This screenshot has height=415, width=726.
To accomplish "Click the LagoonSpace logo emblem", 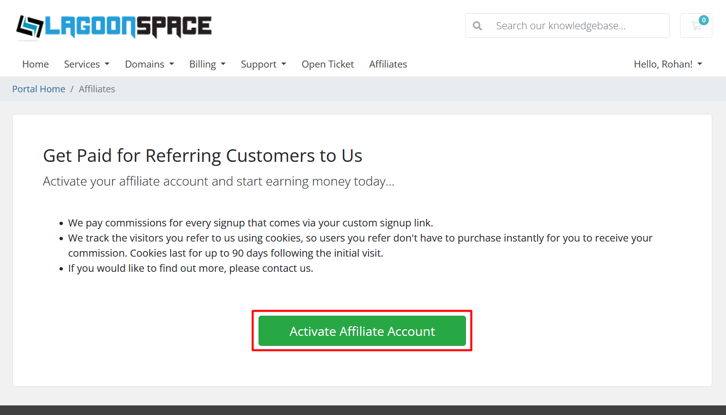I will 29,27.
